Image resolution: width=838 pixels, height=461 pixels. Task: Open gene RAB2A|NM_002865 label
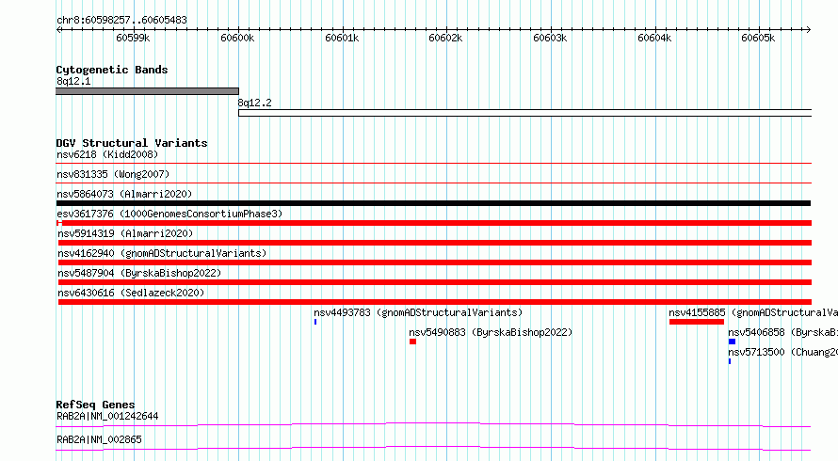point(100,440)
